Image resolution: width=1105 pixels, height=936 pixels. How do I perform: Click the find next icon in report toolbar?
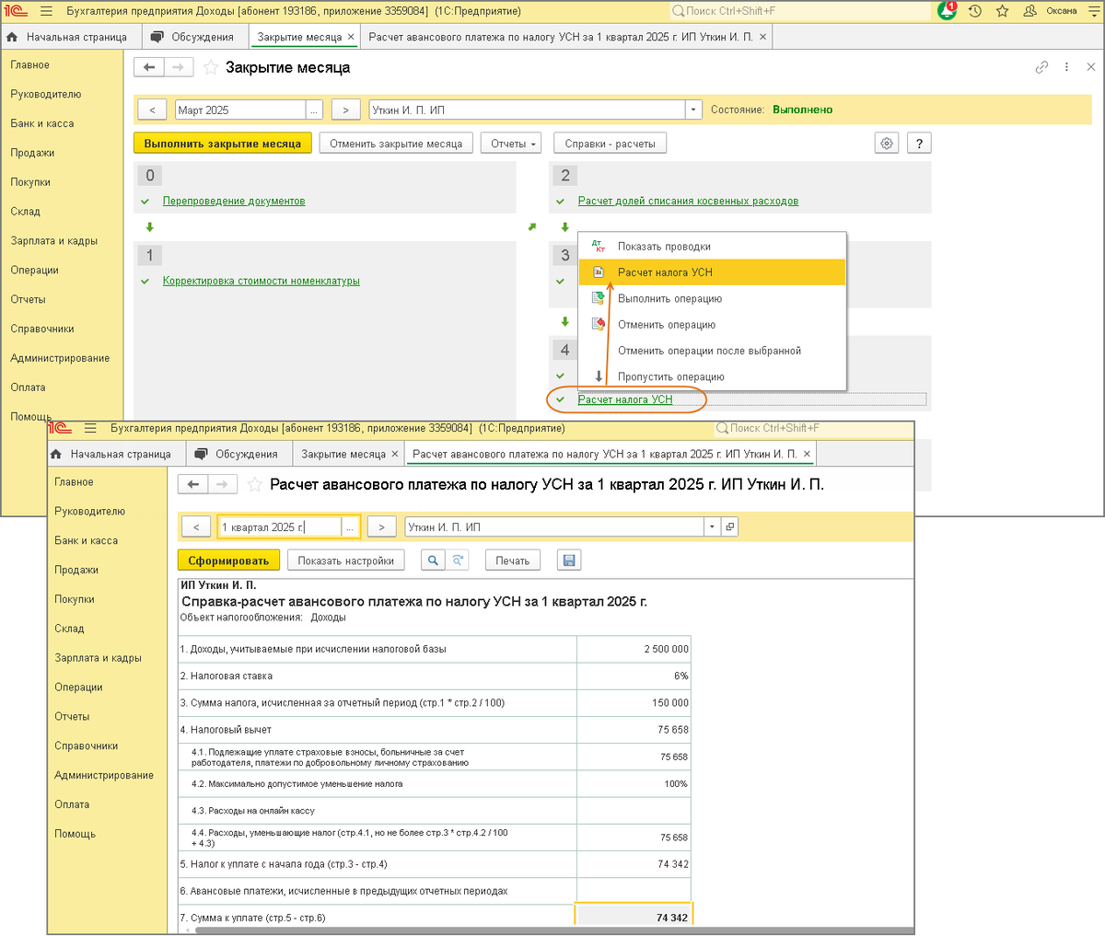[458, 560]
